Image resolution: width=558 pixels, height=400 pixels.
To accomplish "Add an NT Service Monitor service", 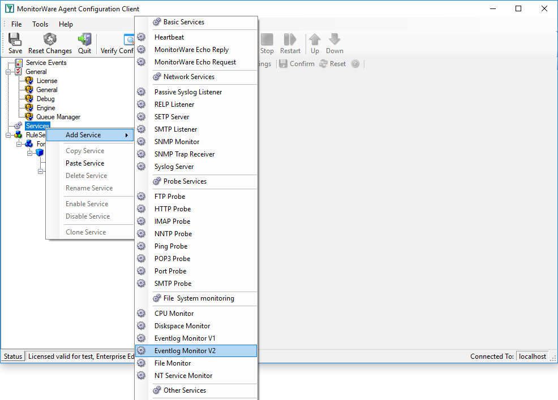I will click(196, 375).
